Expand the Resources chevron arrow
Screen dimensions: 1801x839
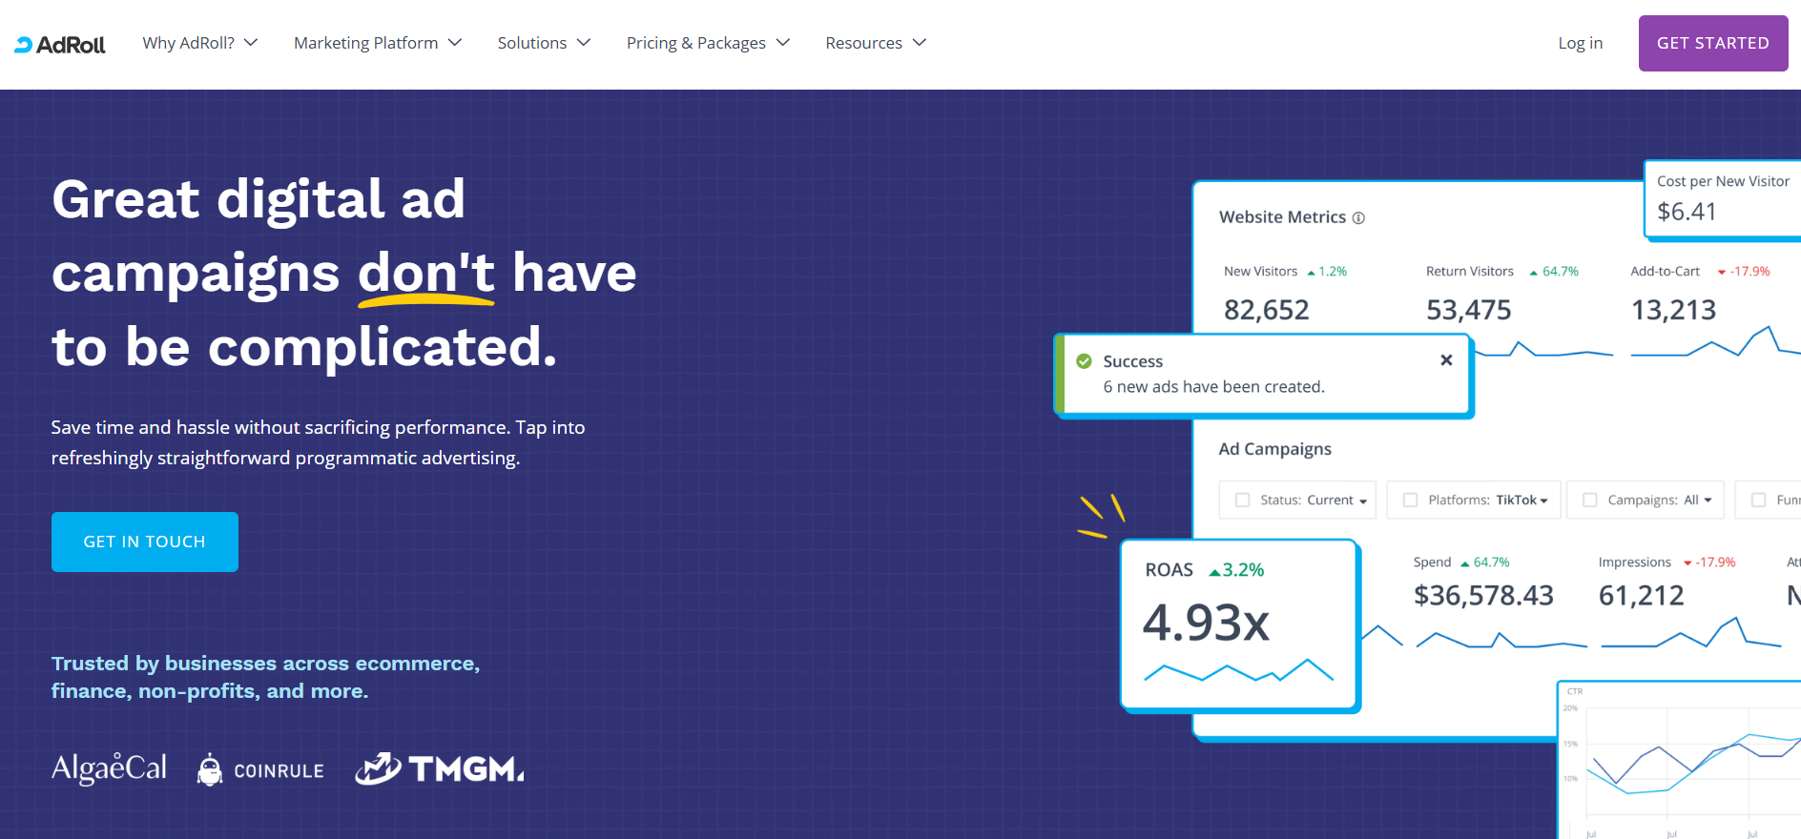[x=920, y=43]
